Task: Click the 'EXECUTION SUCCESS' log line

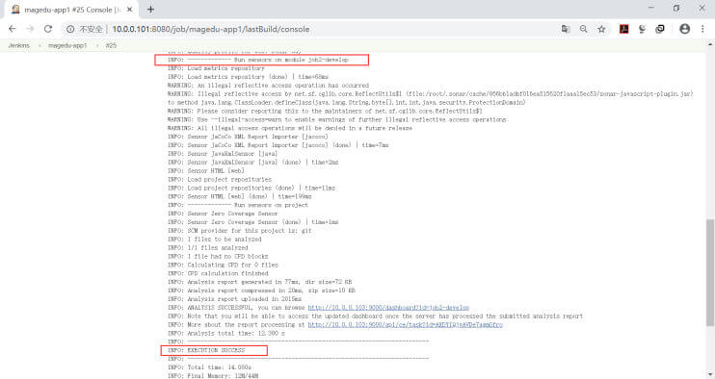Action: coord(206,350)
